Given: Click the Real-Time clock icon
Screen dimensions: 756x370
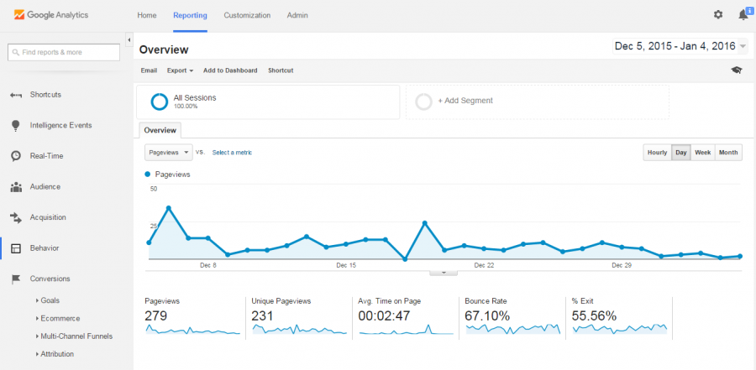Looking at the screenshot, I should [16, 156].
